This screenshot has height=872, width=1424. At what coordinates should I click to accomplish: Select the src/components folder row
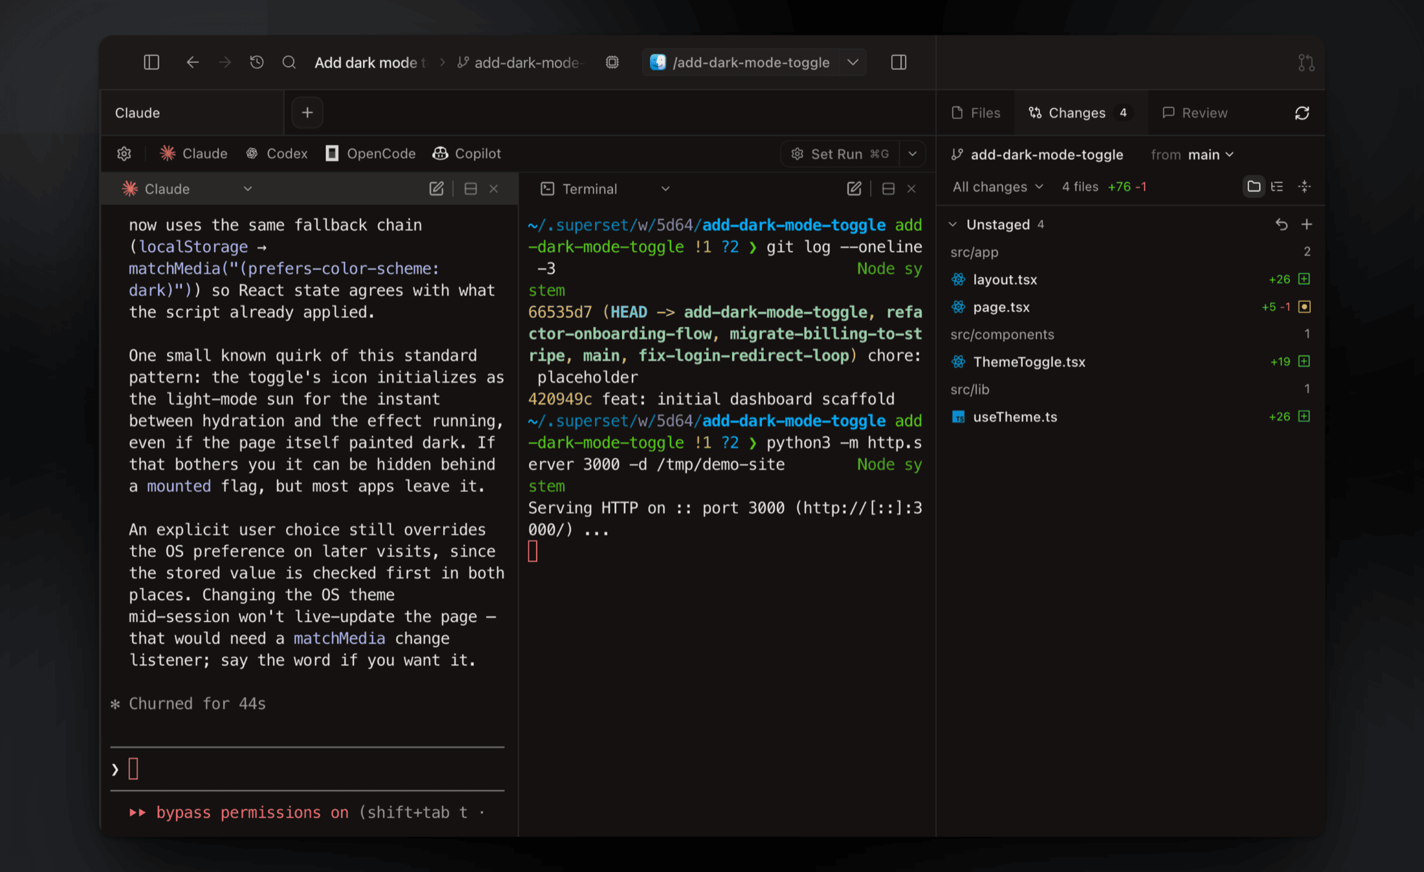1130,335
